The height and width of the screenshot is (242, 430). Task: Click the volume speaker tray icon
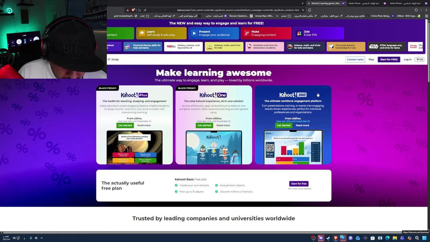(x=14, y=238)
